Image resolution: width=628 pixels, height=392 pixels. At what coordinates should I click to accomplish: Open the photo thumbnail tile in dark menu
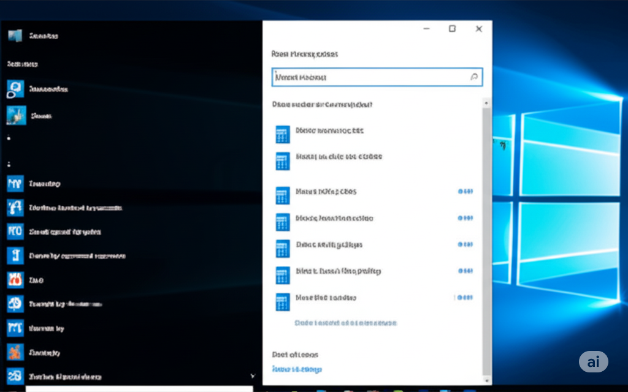(x=16, y=116)
